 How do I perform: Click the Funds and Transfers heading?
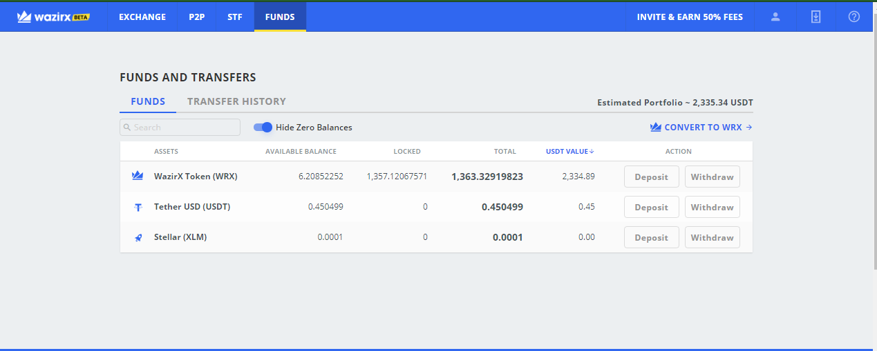click(x=188, y=77)
